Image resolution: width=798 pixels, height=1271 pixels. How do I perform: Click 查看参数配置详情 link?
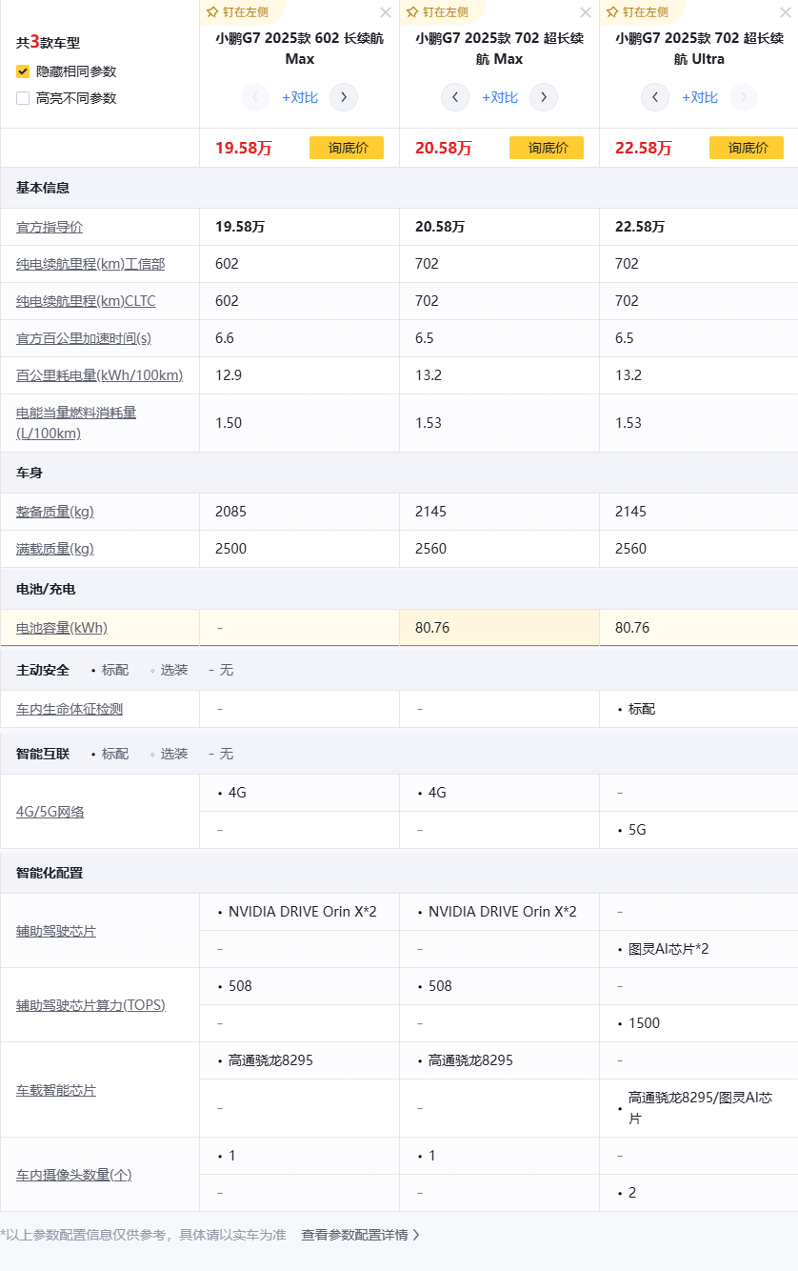pos(360,1235)
